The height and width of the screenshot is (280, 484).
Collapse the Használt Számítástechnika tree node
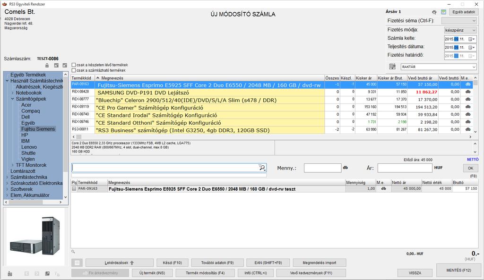pyautogui.click(x=7, y=81)
